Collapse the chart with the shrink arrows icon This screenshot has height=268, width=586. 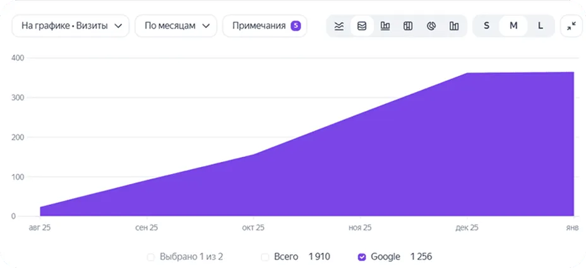point(571,26)
